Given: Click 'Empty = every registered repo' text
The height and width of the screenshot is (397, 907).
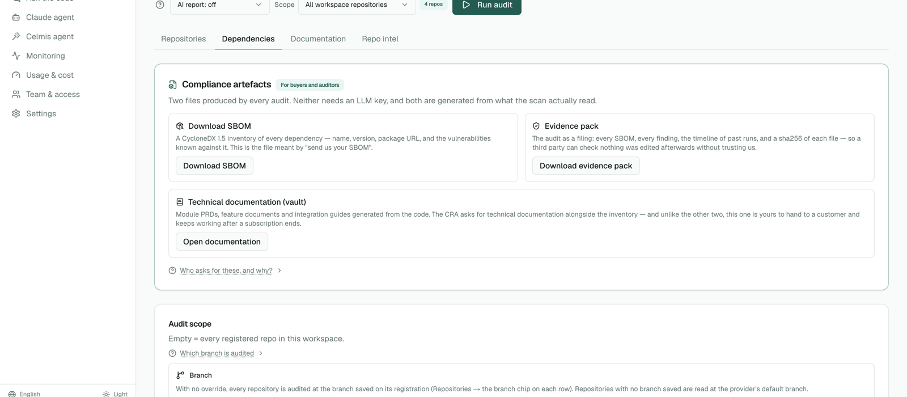Looking at the screenshot, I should [256, 339].
